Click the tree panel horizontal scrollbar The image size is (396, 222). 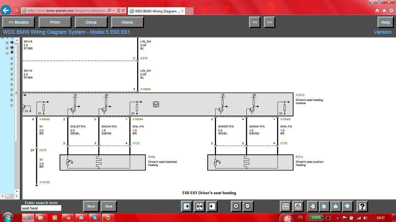(x=8, y=196)
